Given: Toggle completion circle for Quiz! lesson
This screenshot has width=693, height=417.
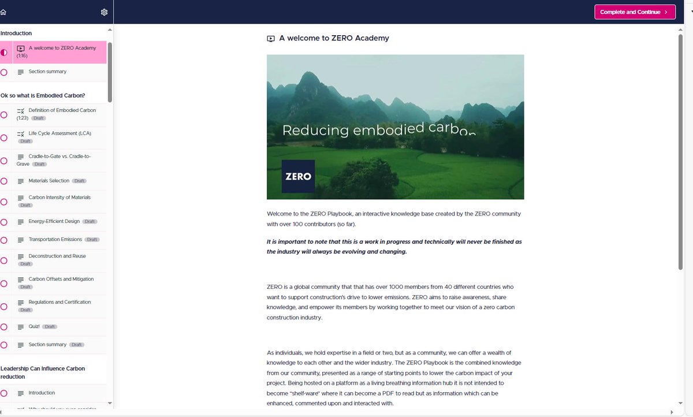Looking at the screenshot, I should click(4, 327).
